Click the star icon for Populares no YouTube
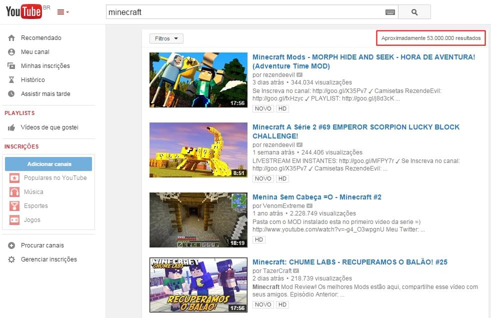The image size is (491, 318). tap(14, 178)
